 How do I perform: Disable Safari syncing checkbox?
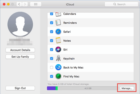tap(51, 32)
